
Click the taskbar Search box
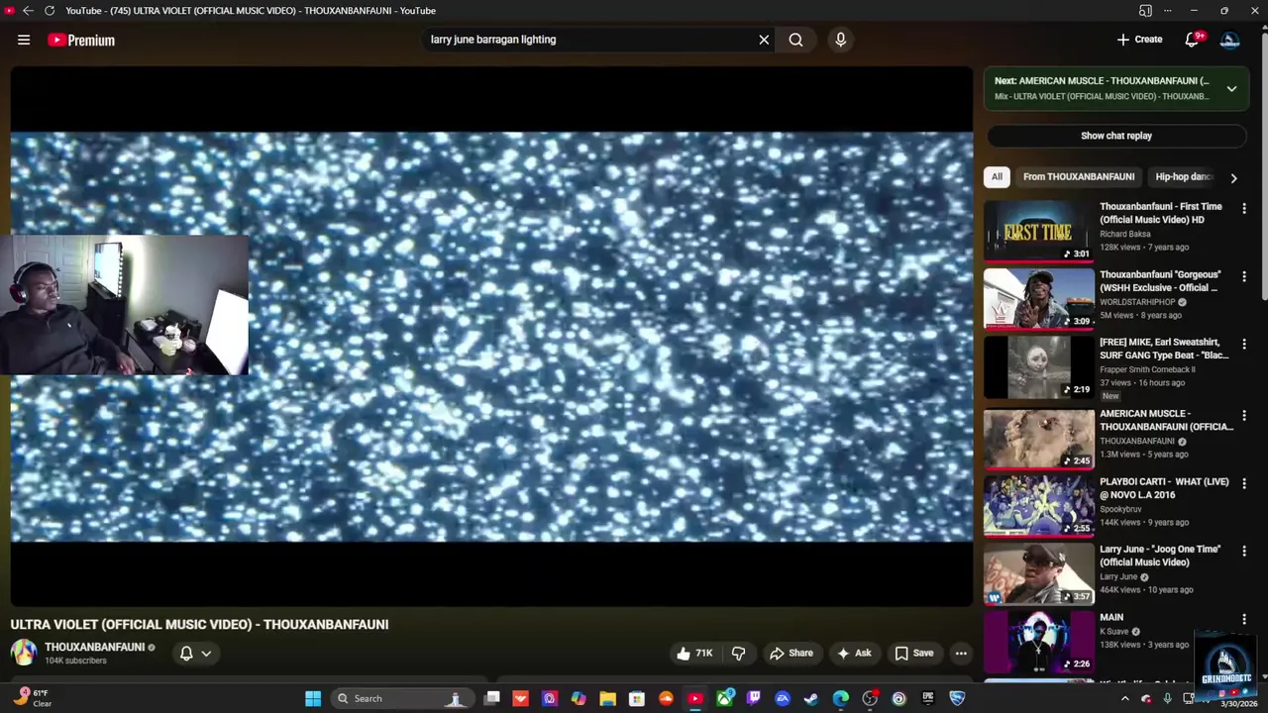click(x=401, y=698)
